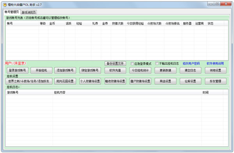Click the 斗技场排名 column header
The height and width of the screenshot is (153, 234).
[173, 23]
